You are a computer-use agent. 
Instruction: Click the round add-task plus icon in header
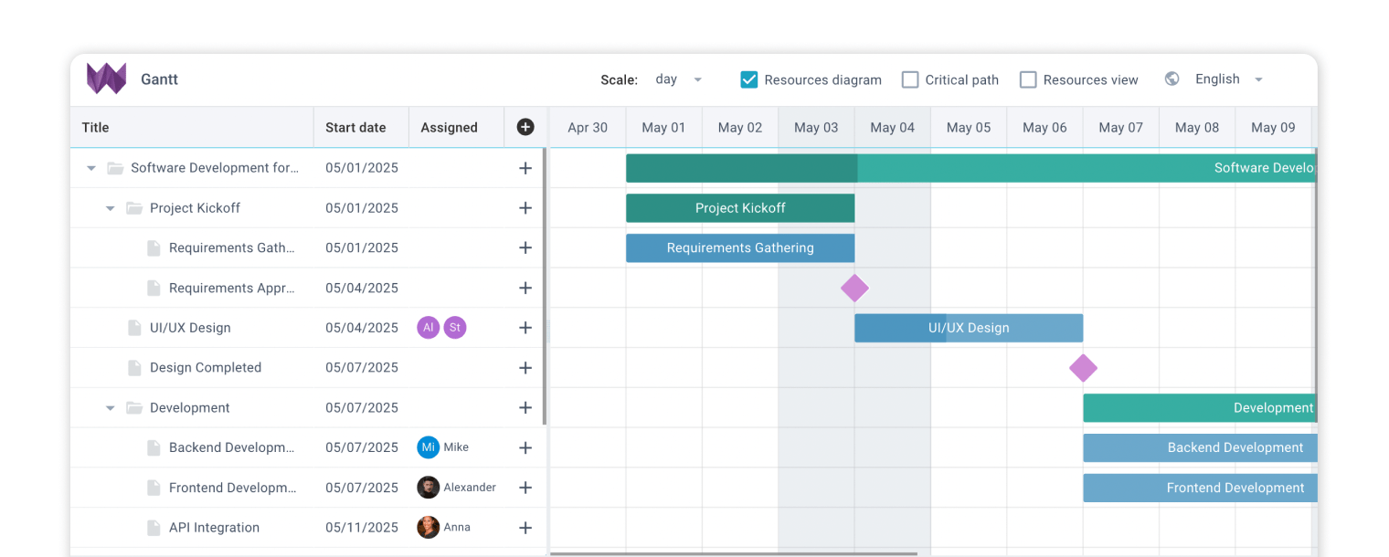[x=525, y=127]
